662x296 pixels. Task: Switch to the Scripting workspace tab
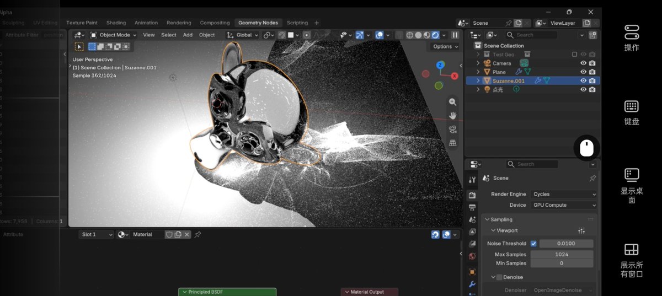click(x=297, y=23)
